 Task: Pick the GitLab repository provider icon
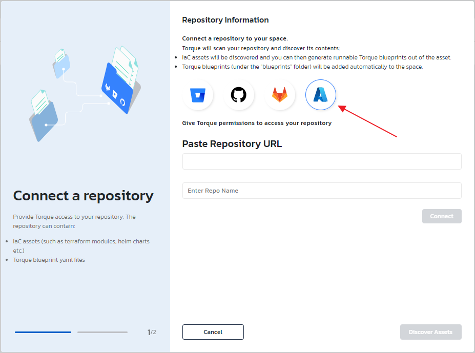tap(280, 95)
